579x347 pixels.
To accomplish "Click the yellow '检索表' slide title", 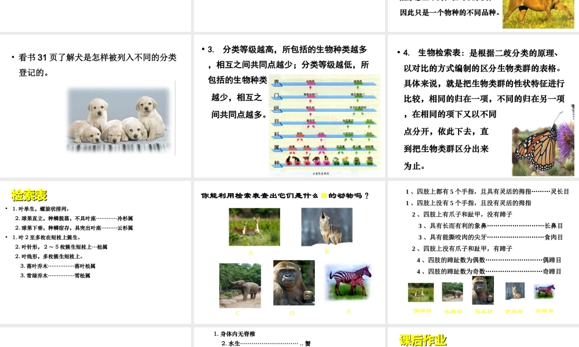I will (29, 195).
